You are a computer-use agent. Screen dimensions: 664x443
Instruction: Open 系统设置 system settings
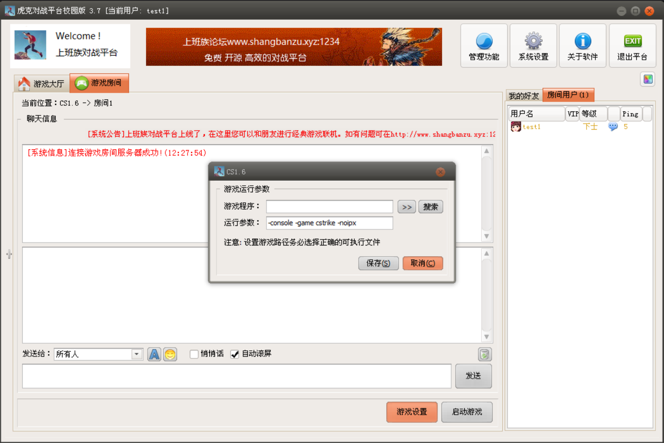click(533, 45)
